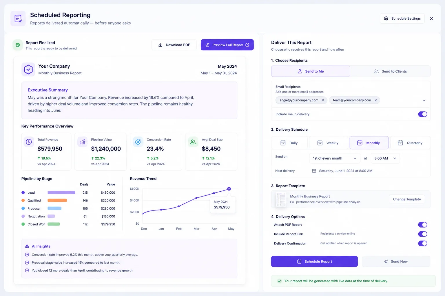
Task: Switch to Send to Clients tab
Action: click(390, 71)
